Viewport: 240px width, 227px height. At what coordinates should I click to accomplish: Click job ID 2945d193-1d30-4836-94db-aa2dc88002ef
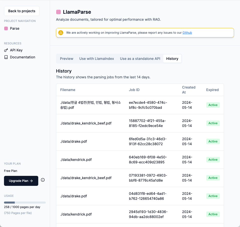(148, 214)
